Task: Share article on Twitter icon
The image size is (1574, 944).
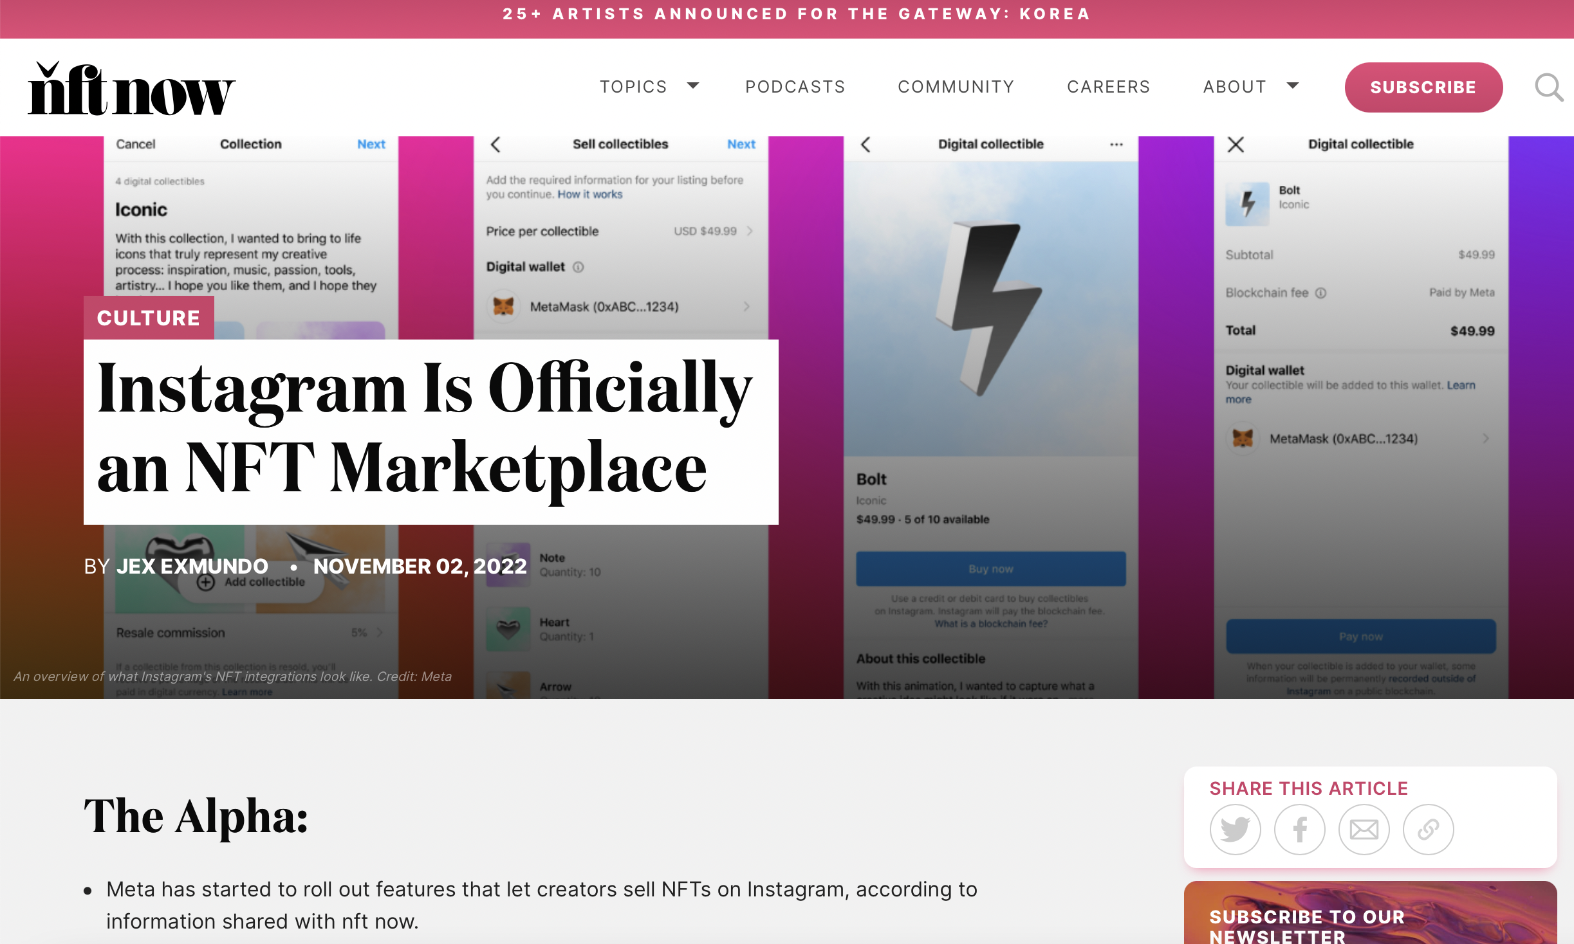Action: click(1235, 829)
